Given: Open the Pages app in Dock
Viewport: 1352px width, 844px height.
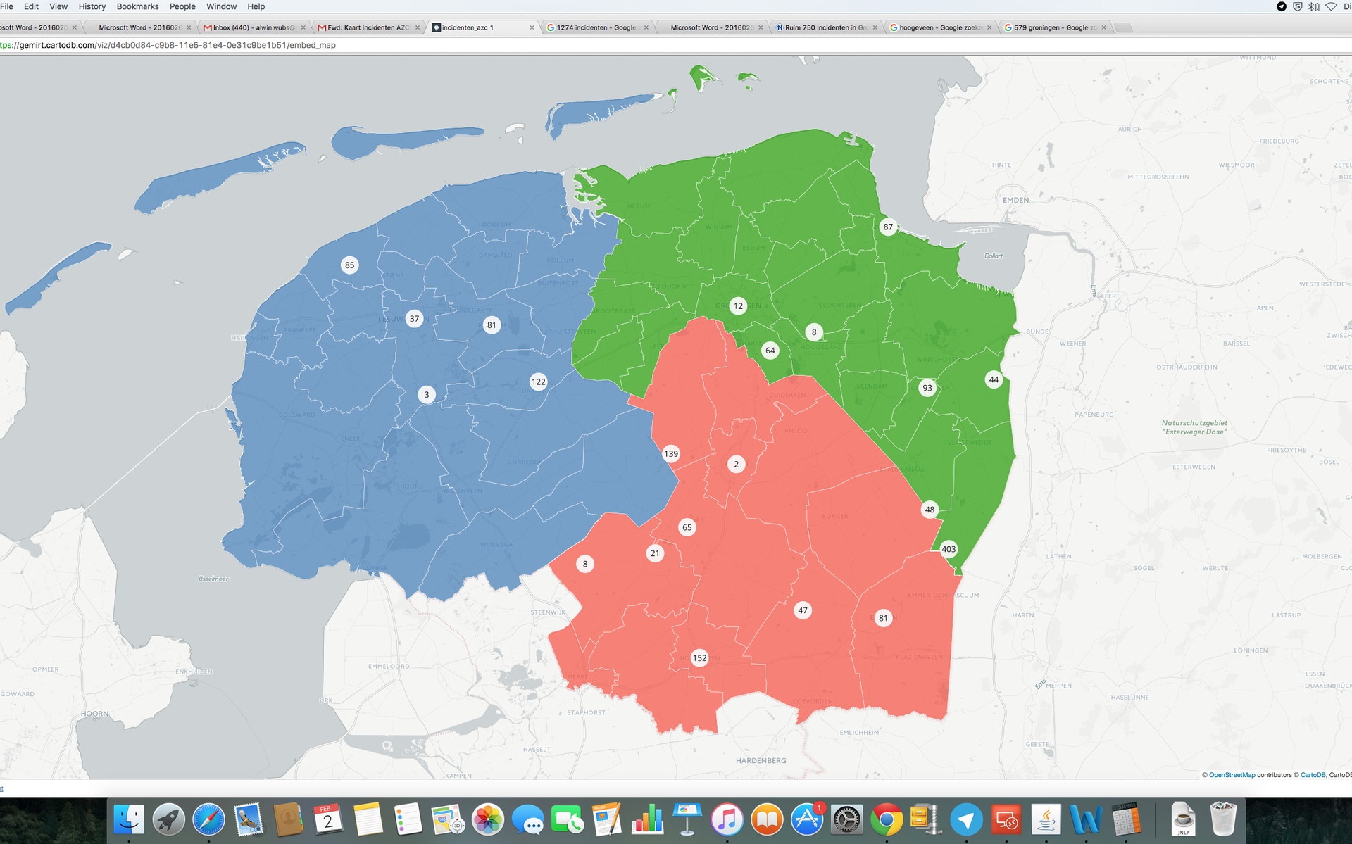Looking at the screenshot, I should click(x=607, y=819).
